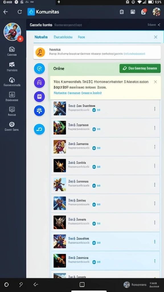Open the chat-screen icon in the sidebar
Viewport: 164px width, 292px height.
point(12,109)
